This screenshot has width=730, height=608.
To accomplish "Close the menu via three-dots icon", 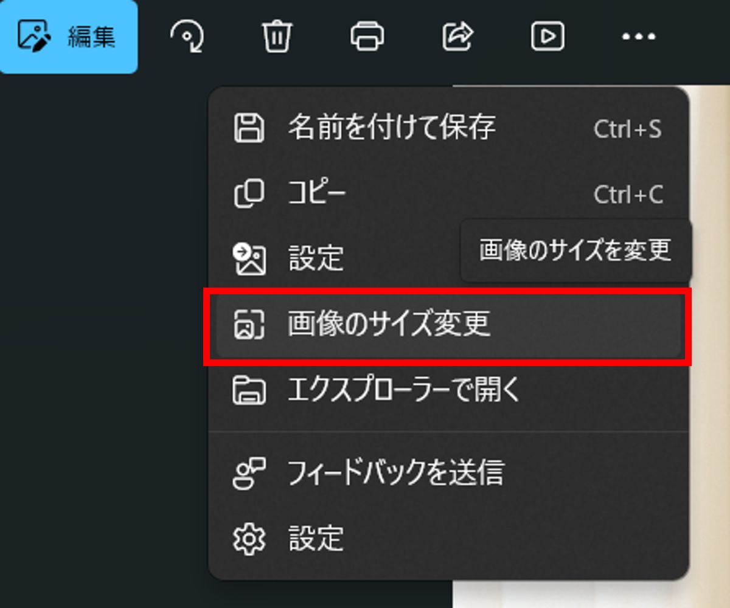I will click(638, 36).
